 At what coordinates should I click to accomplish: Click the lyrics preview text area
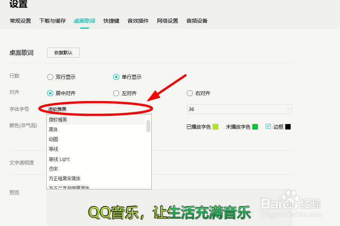click(x=170, y=208)
